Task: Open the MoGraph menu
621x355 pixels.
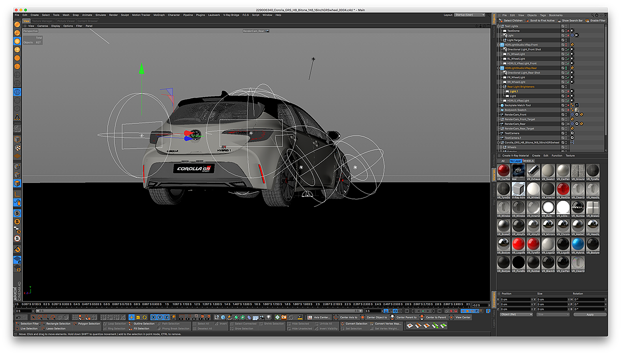Action: click(x=159, y=15)
